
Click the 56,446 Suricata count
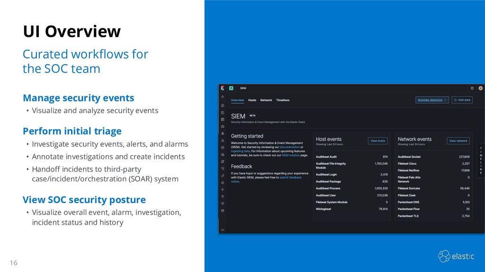click(465, 188)
